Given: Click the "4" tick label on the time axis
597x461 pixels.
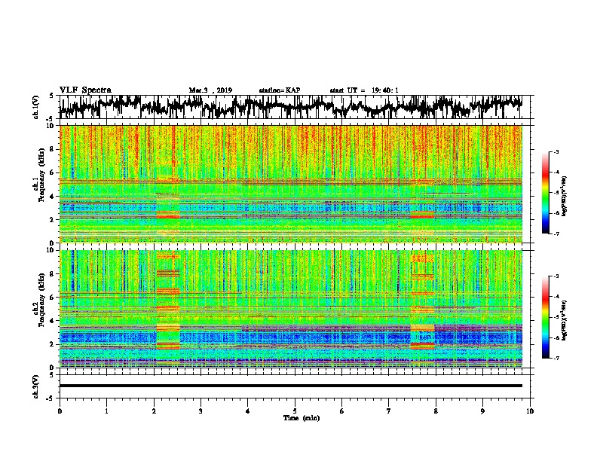Looking at the screenshot, I should pyautogui.click(x=247, y=411).
